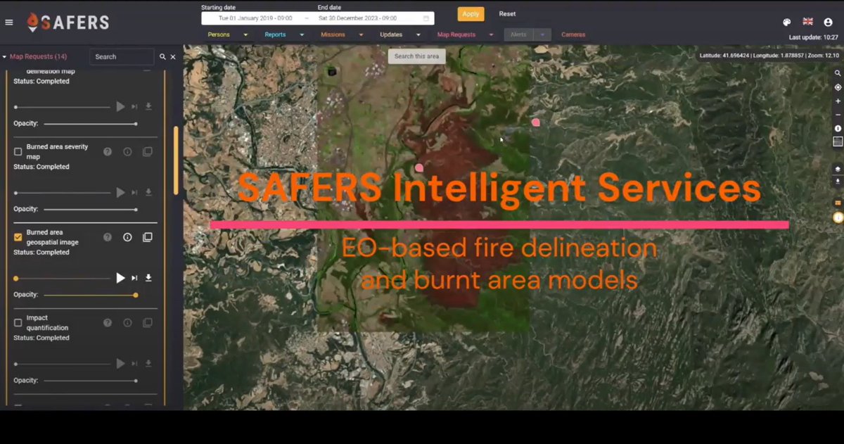Download the delineation map layer

pyautogui.click(x=148, y=106)
